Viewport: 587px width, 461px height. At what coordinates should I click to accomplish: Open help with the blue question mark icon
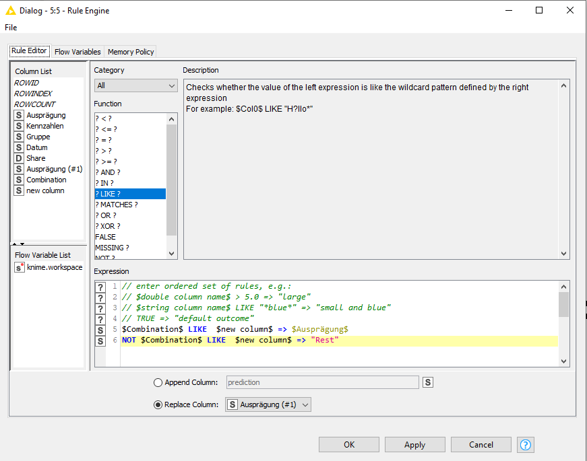coord(525,445)
